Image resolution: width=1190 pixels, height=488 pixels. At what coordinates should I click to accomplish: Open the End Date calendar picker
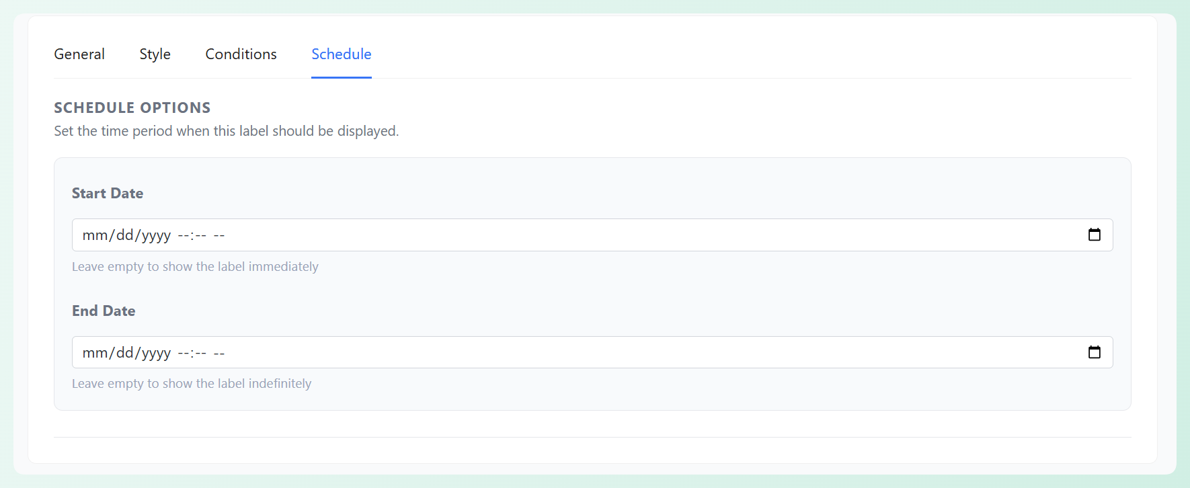click(1094, 352)
